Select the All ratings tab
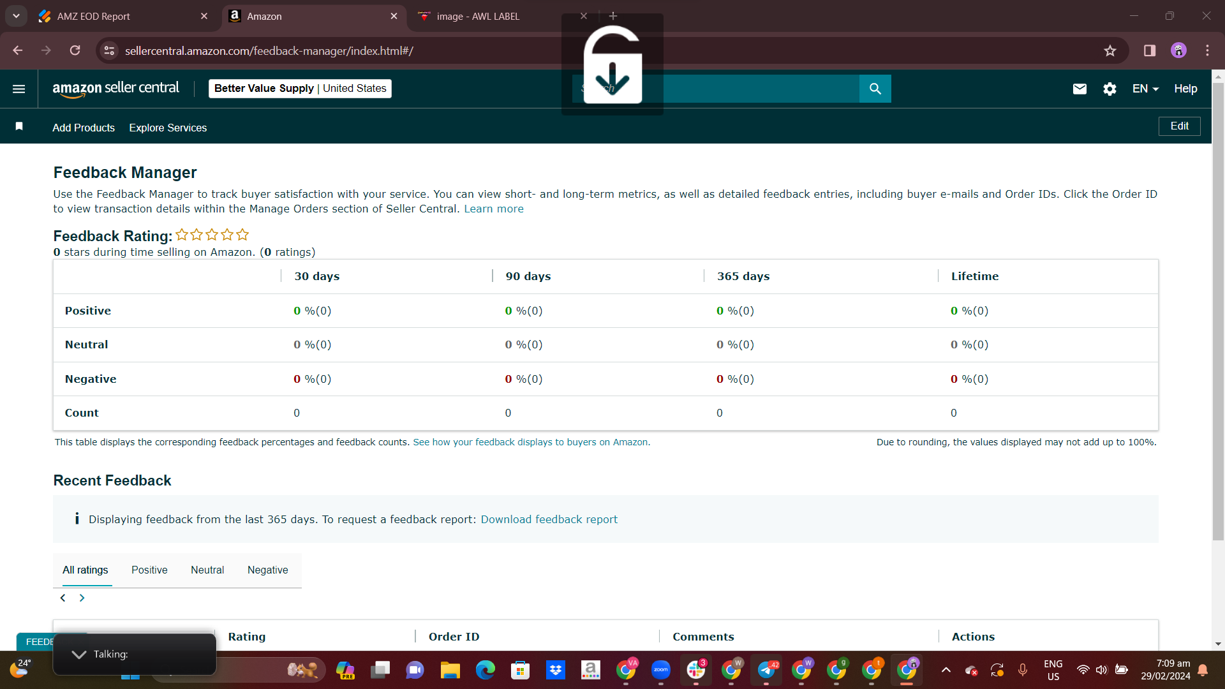This screenshot has height=689, width=1225. (85, 570)
